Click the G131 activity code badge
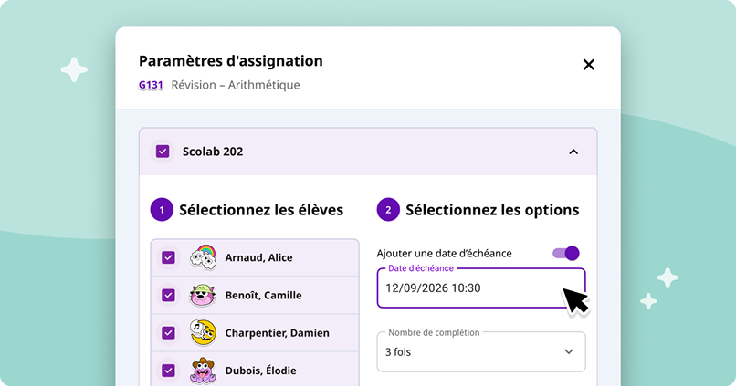 pos(151,85)
